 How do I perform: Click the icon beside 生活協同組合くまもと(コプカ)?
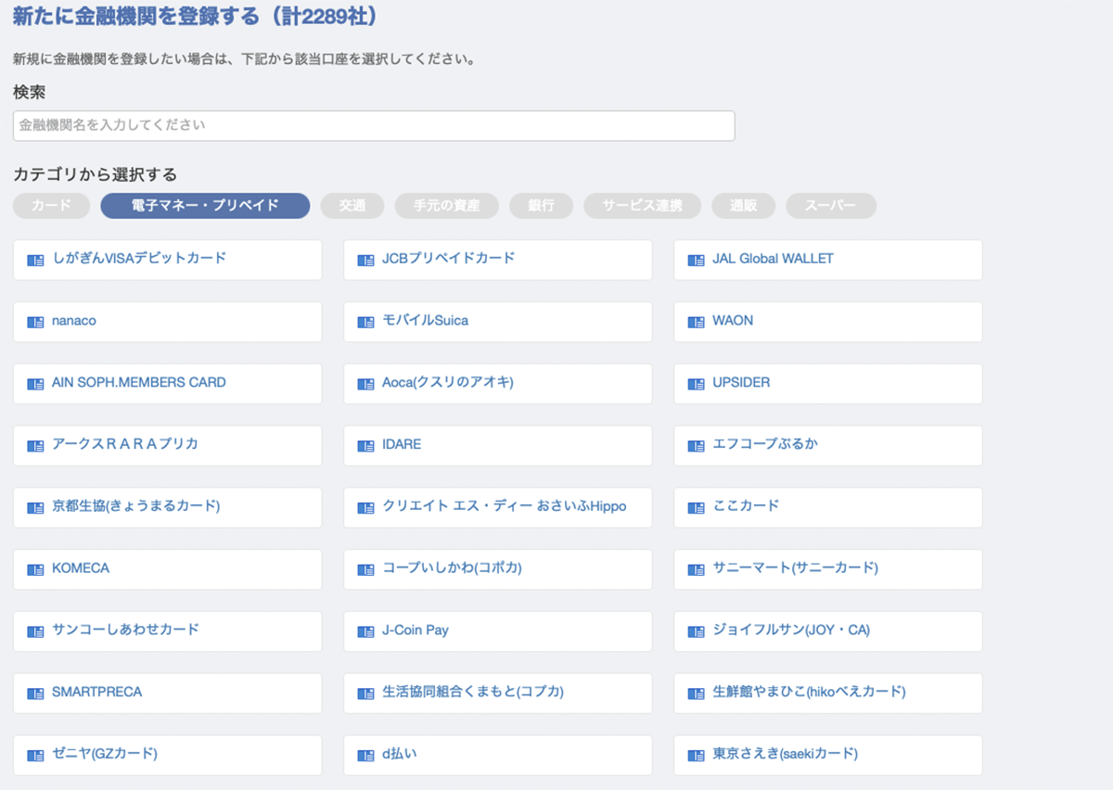(x=365, y=694)
